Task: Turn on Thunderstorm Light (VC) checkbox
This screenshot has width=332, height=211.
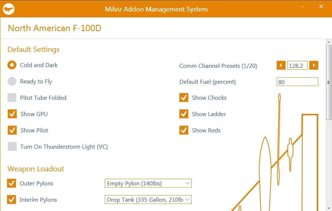Action: pyautogui.click(x=12, y=146)
